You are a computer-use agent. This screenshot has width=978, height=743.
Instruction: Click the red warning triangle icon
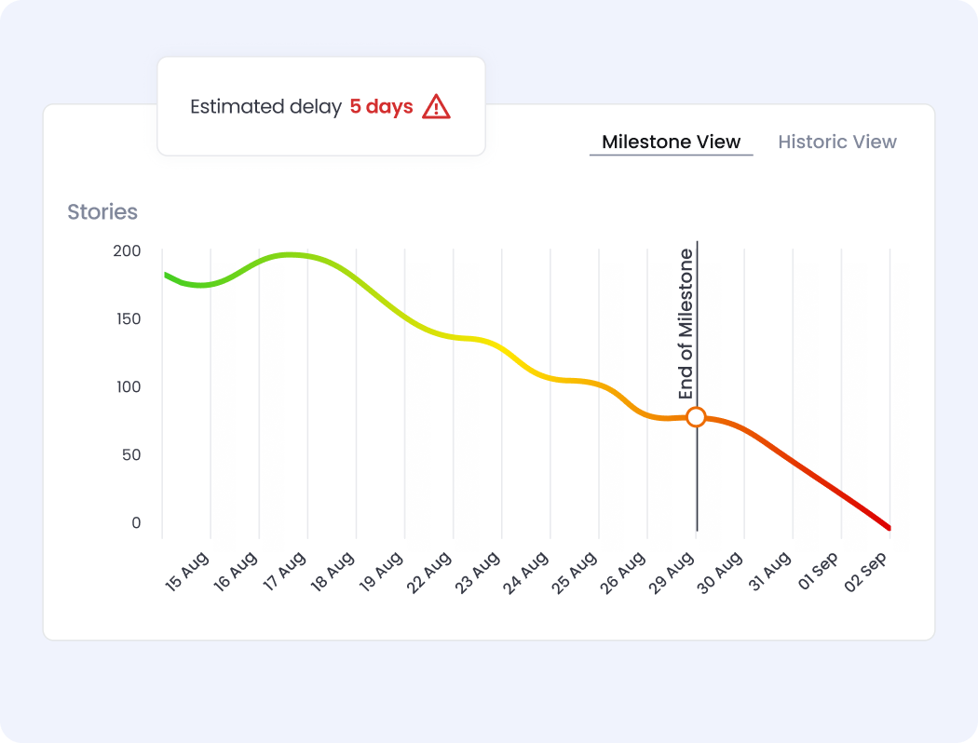(436, 107)
